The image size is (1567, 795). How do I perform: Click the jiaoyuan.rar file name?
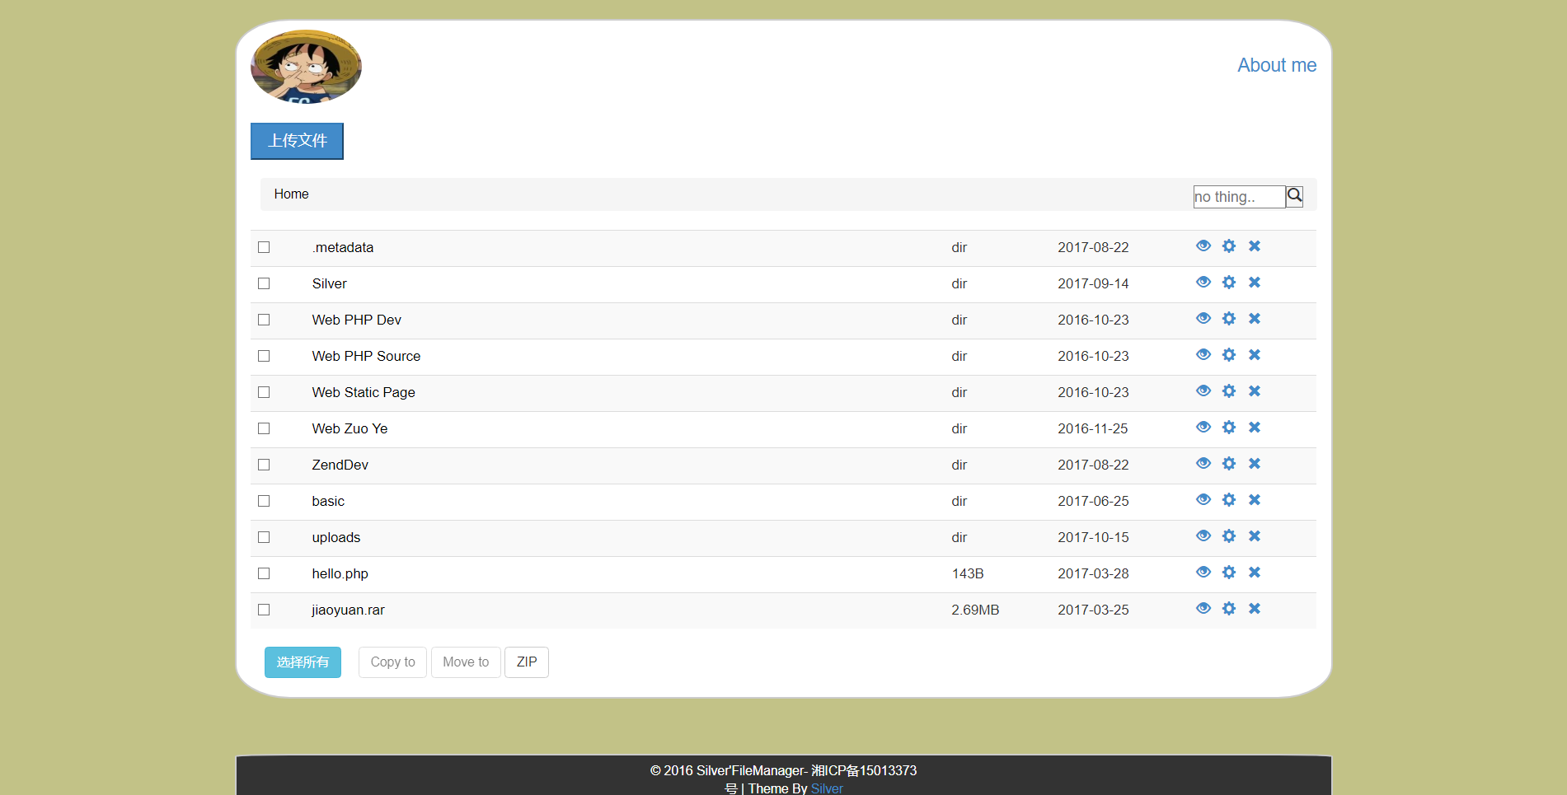click(348, 610)
